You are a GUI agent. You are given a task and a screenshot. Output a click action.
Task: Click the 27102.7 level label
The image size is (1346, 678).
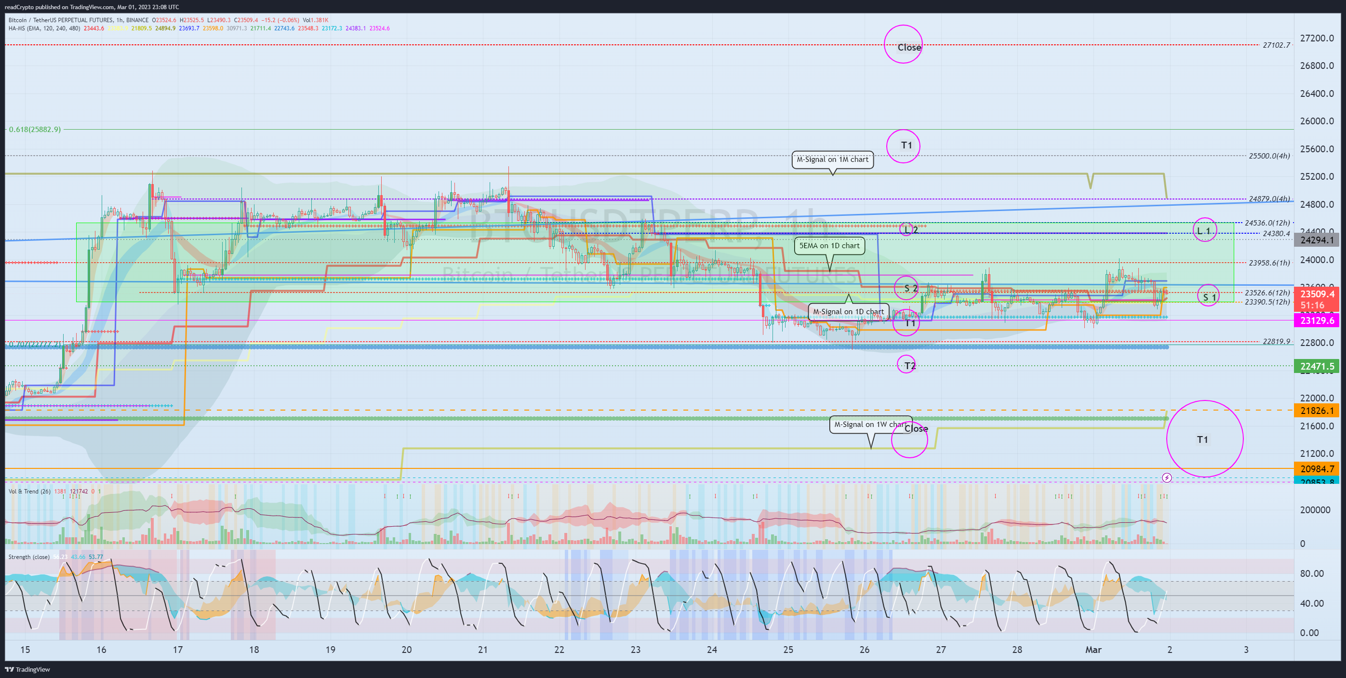click(x=1276, y=45)
